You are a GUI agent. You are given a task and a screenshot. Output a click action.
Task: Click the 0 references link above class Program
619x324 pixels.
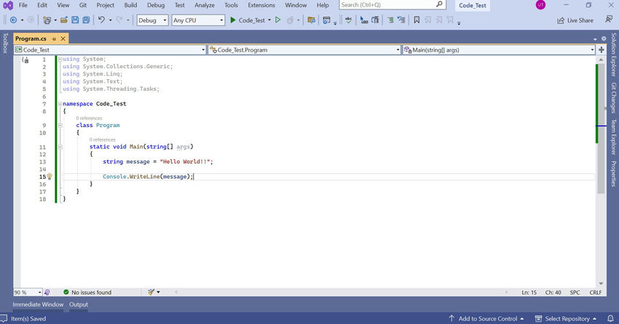89,118
